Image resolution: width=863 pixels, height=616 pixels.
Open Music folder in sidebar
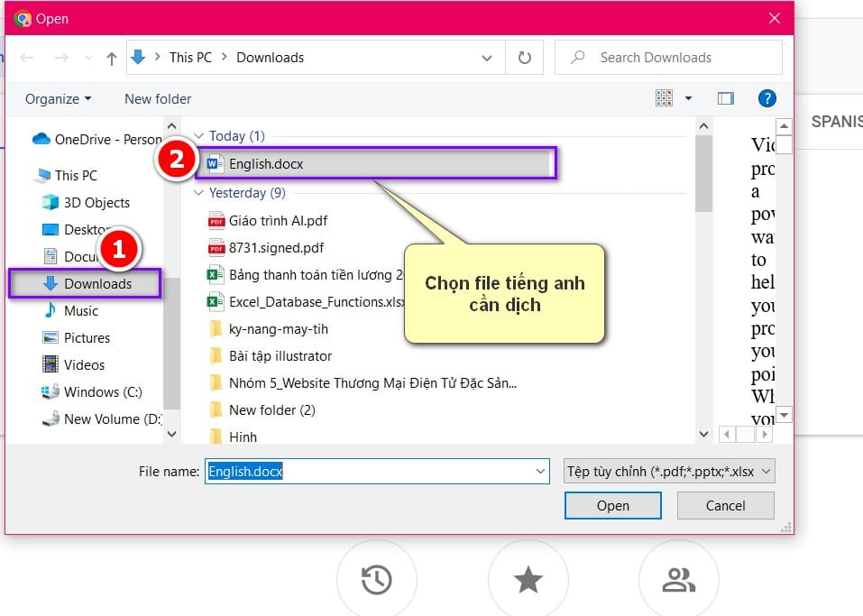pyautogui.click(x=71, y=310)
